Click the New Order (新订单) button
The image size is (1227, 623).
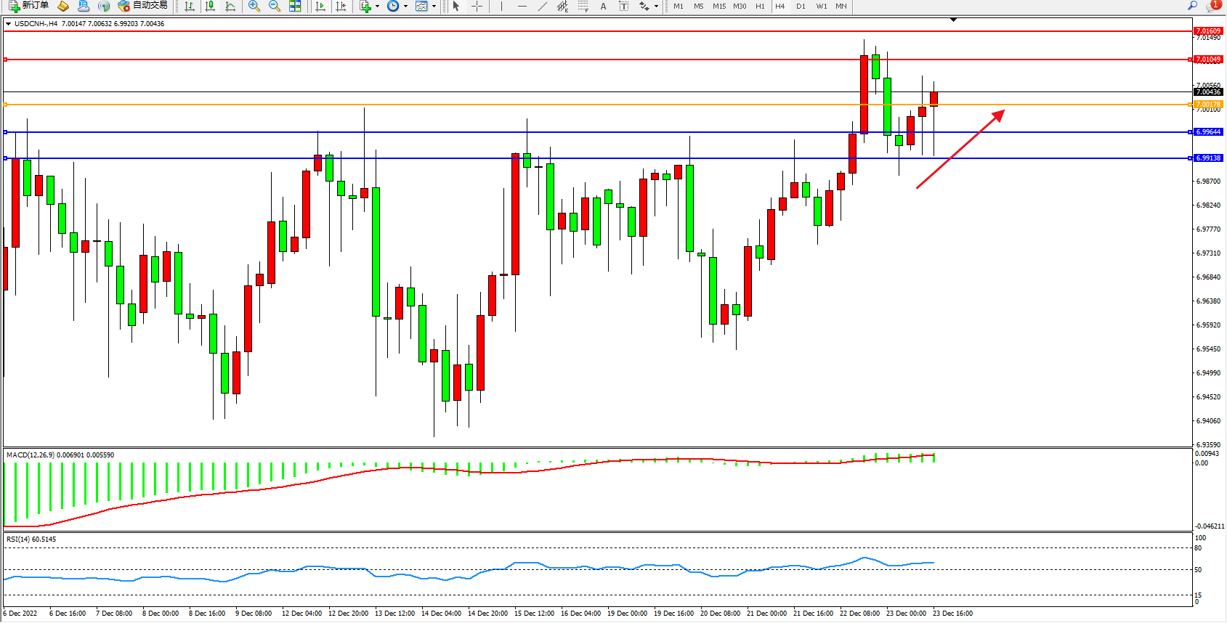point(29,6)
